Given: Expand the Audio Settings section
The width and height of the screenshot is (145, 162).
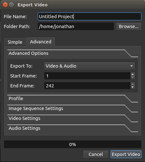Looking at the screenshot, I should 72,128.
